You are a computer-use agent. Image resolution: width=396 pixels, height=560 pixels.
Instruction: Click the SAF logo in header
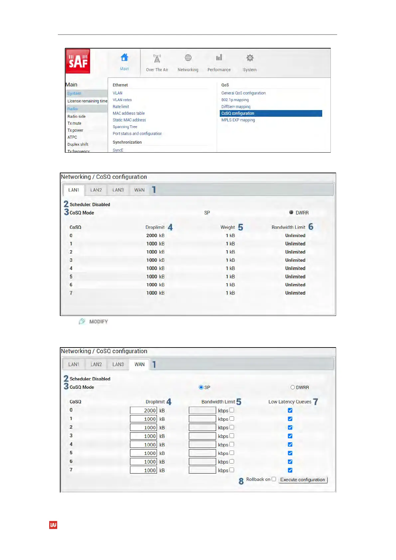(x=78, y=61)
